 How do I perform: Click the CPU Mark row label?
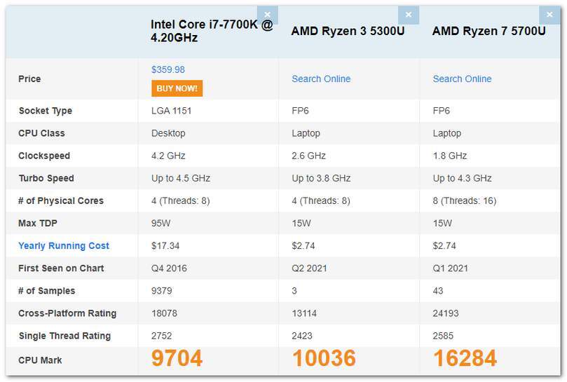tap(40, 360)
